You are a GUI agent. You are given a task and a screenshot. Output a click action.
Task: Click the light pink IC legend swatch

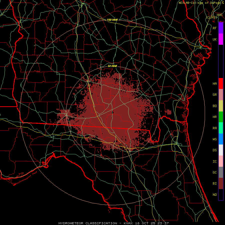[221, 161]
